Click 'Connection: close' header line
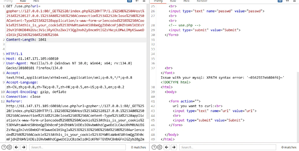 (x=23, y=97)
